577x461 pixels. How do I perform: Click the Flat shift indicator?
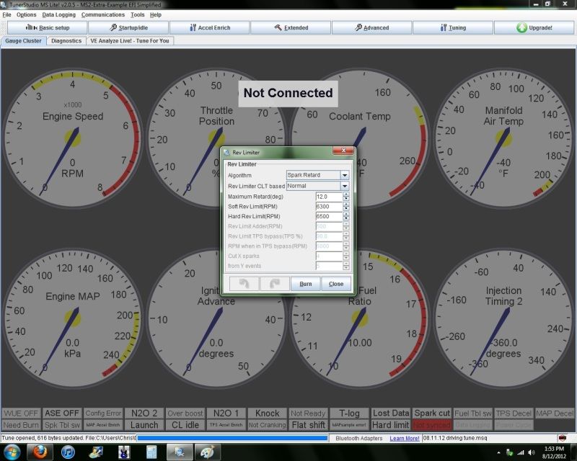309,425
